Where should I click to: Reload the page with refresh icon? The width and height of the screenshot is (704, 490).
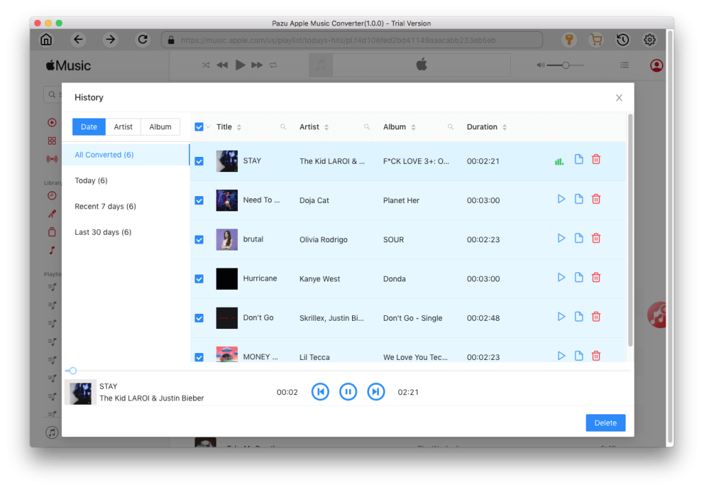[x=142, y=39]
